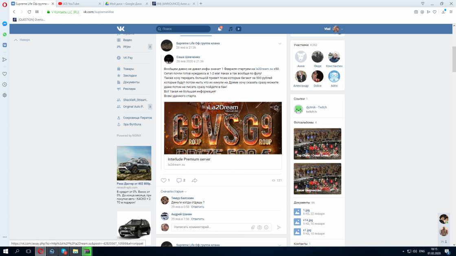Click the 'Написать комментарий' input field
Screen dimensions: 456x256
[x=210, y=227]
